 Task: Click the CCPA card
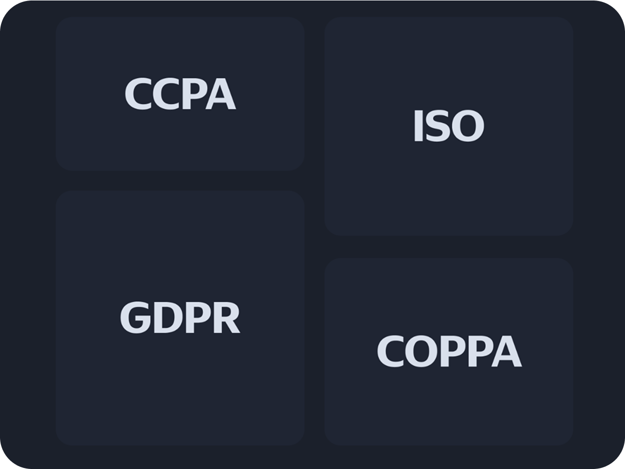point(180,94)
